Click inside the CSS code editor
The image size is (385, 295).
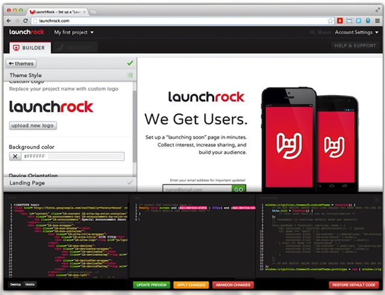[x=192, y=240]
